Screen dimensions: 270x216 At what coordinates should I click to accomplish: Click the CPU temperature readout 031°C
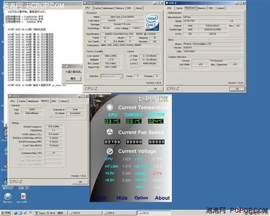click(112, 122)
